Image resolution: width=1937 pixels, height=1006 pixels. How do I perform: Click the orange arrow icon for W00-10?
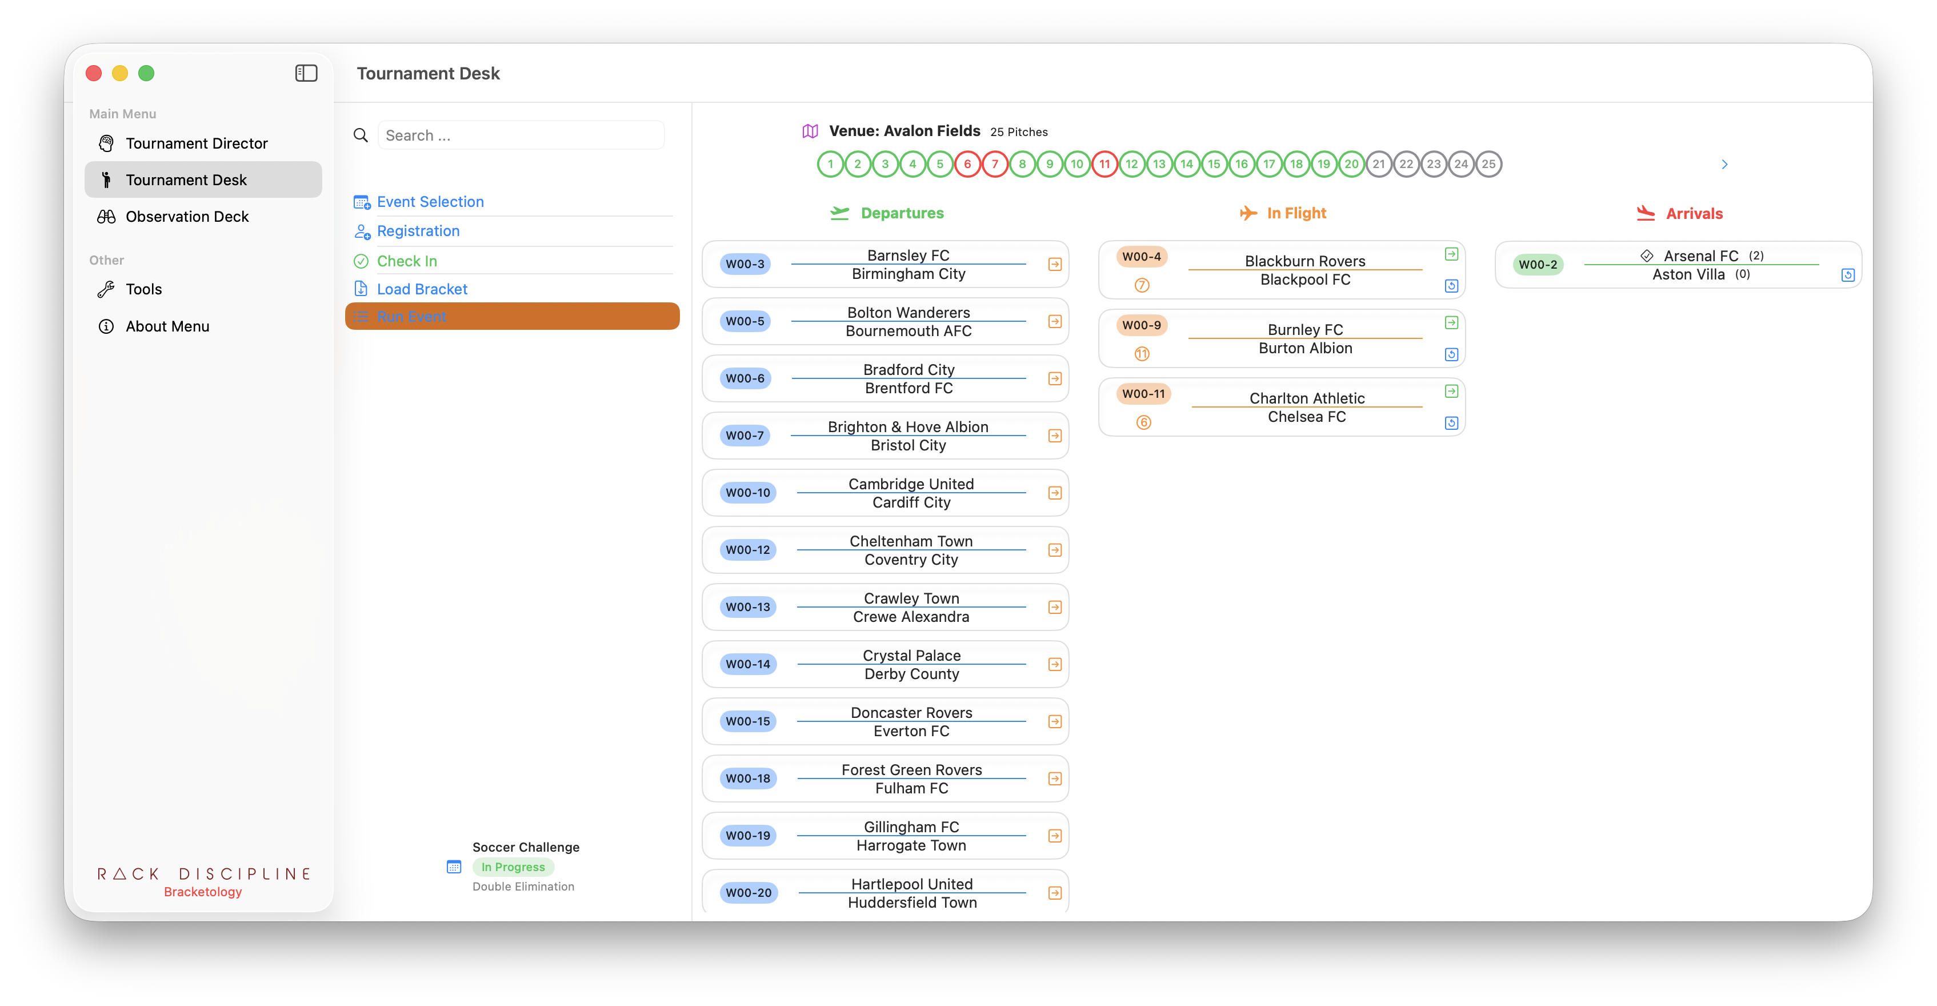(x=1054, y=493)
